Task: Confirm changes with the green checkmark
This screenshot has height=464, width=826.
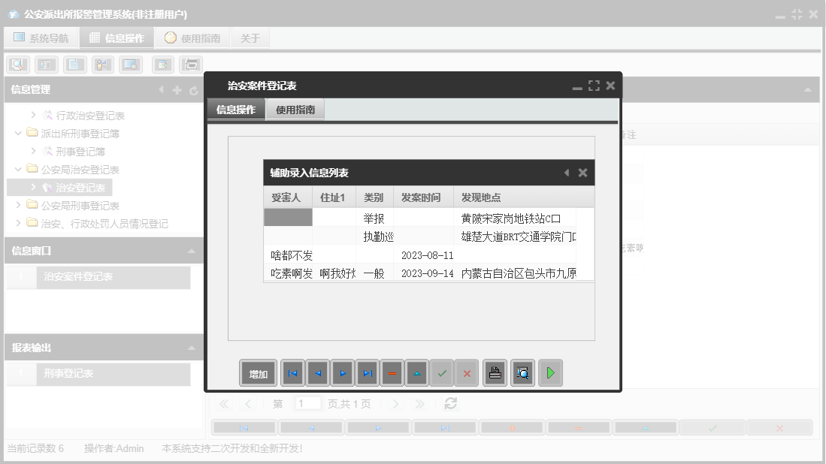Action: [442, 373]
